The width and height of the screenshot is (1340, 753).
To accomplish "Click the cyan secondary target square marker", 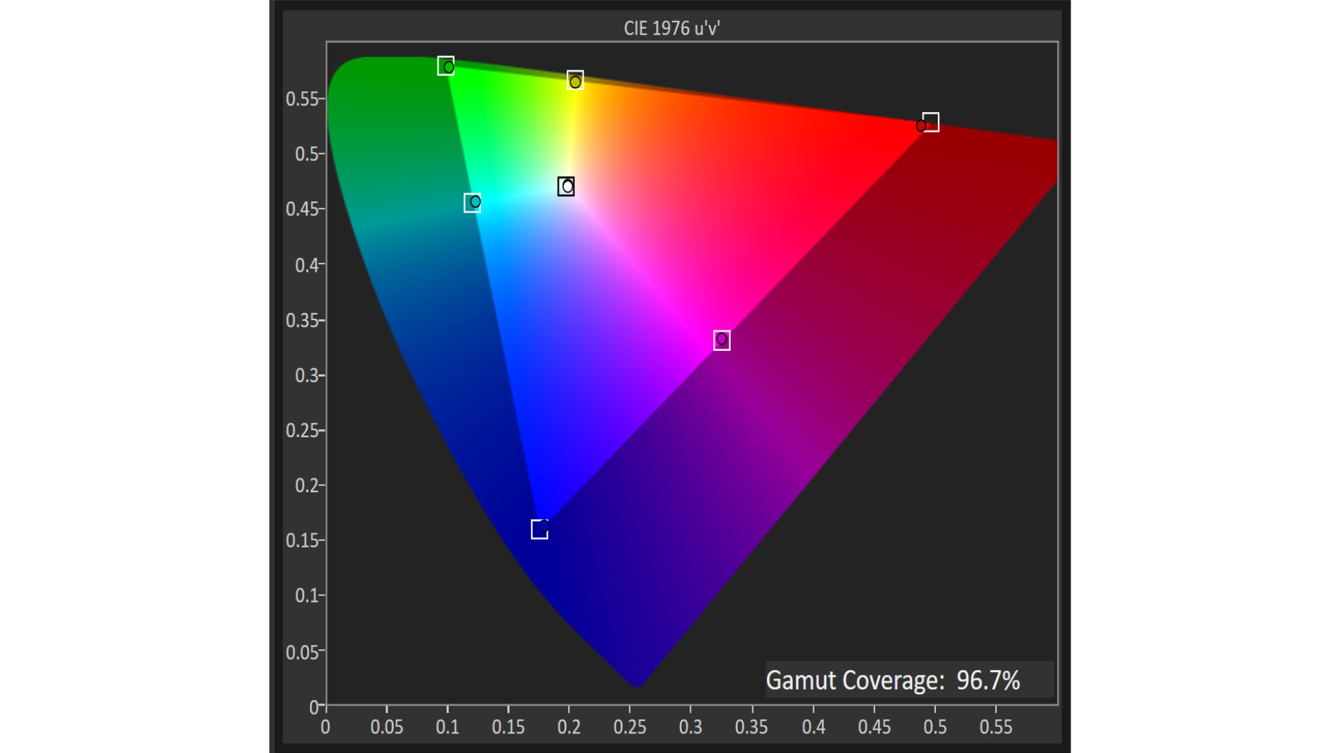I will 472,202.
